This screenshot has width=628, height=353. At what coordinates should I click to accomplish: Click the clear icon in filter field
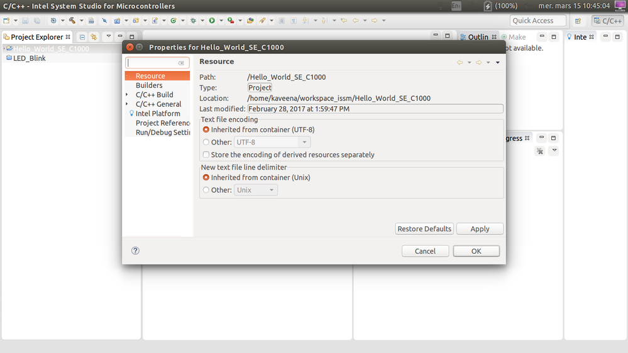[x=181, y=63]
